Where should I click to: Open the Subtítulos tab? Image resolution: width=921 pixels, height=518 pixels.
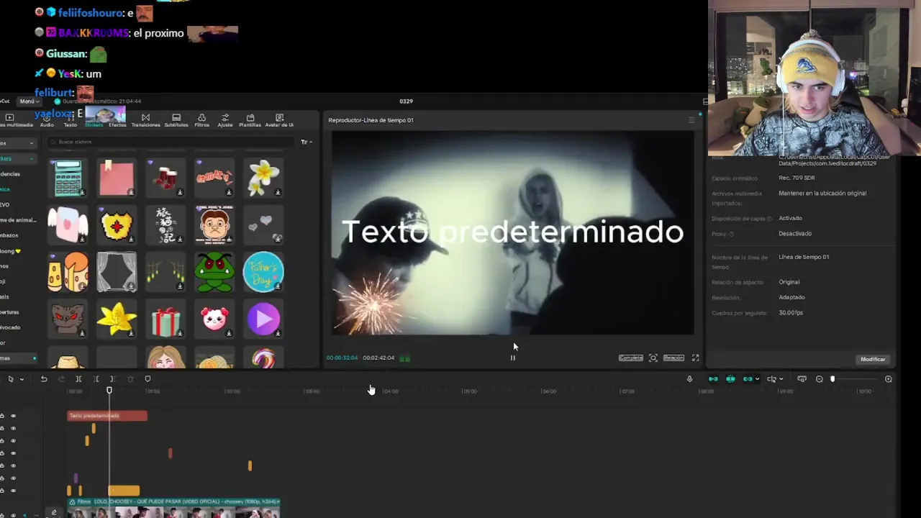[176, 120]
